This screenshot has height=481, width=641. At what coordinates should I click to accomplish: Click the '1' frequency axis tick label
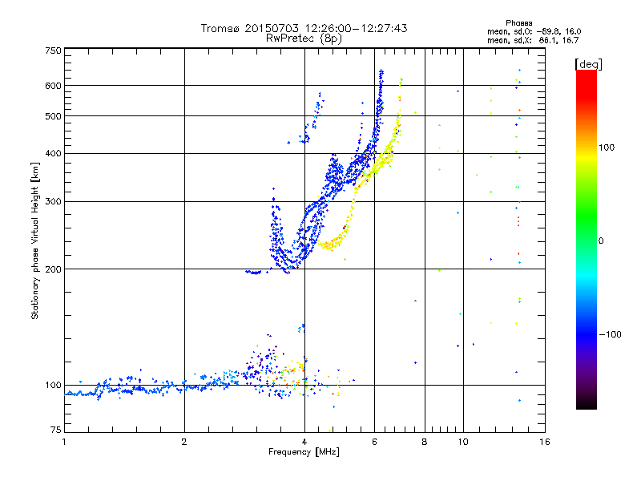(64, 442)
